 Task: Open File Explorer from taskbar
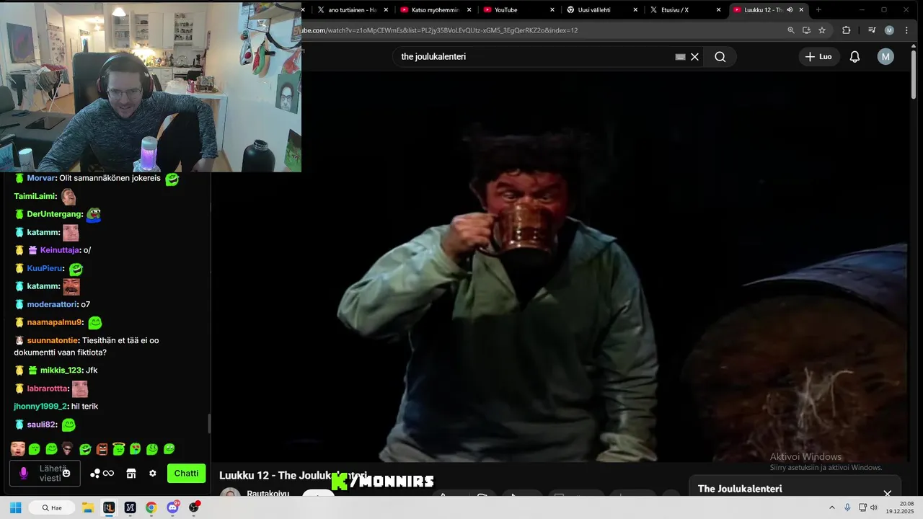[87, 507]
